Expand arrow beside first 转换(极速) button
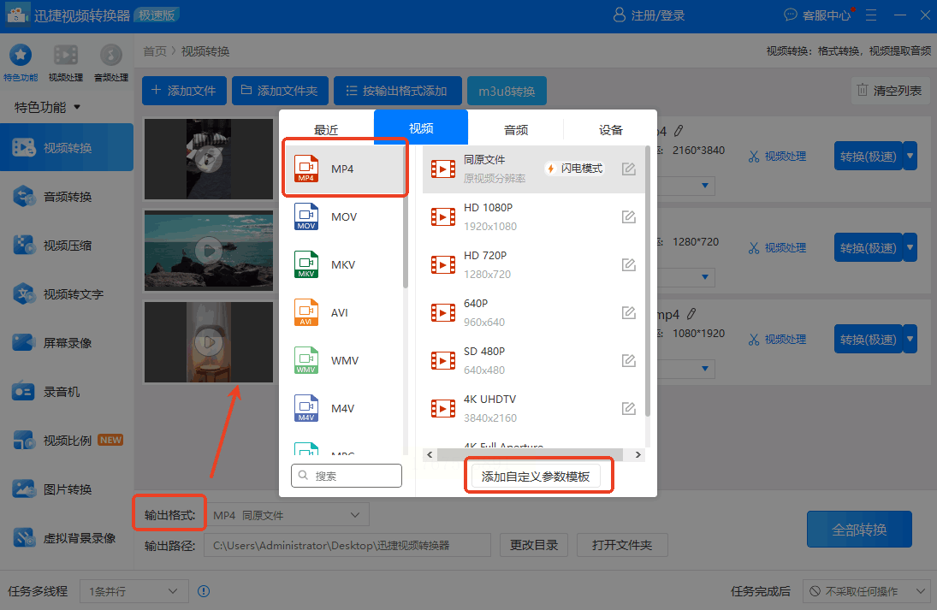This screenshot has width=937, height=610. tap(910, 156)
